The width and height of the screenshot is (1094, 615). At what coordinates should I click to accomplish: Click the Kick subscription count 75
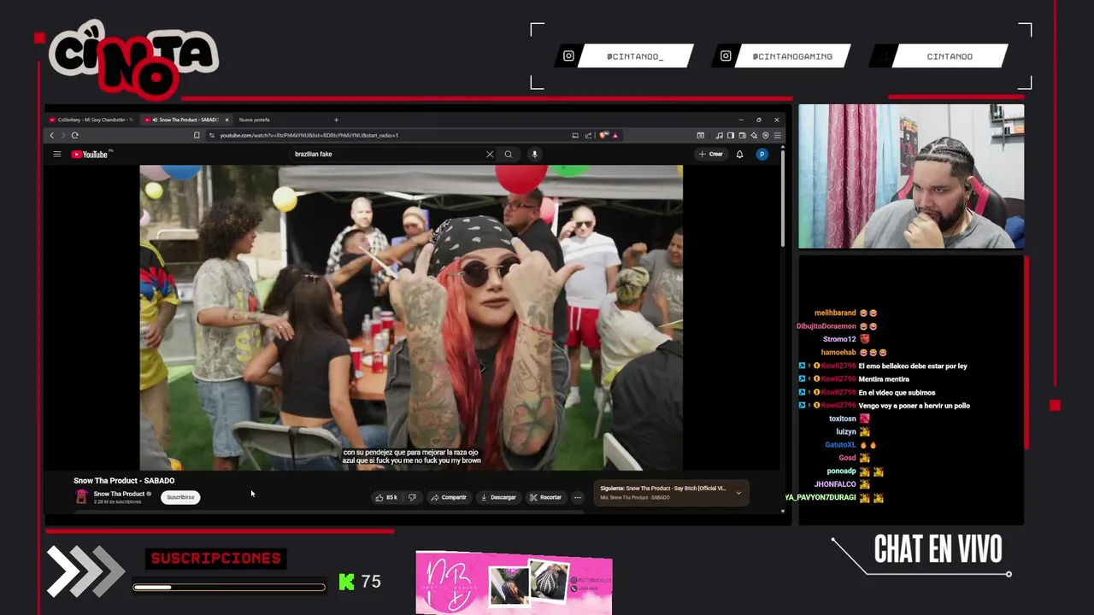(371, 582)
